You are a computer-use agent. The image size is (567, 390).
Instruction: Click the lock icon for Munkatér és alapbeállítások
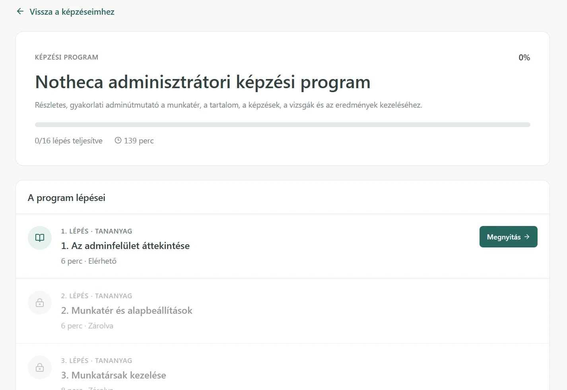(x=40, y=303)
